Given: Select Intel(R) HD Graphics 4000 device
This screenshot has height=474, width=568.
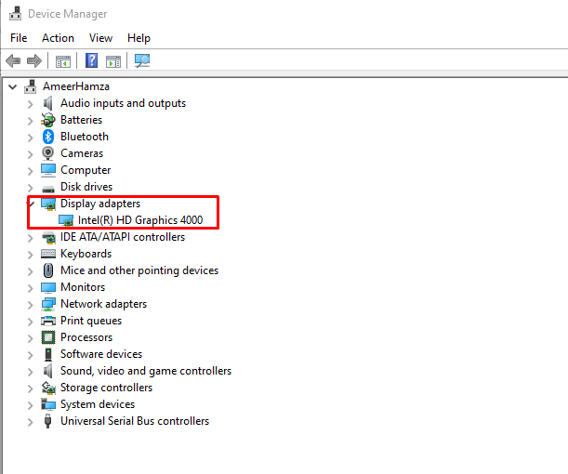Looking at the screenshot, I should (x=140, y=220).
